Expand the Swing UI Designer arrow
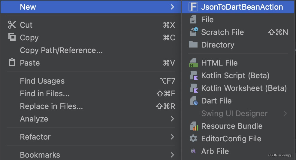This screenshot has width=296, height=160. click(x=285, y=113)
